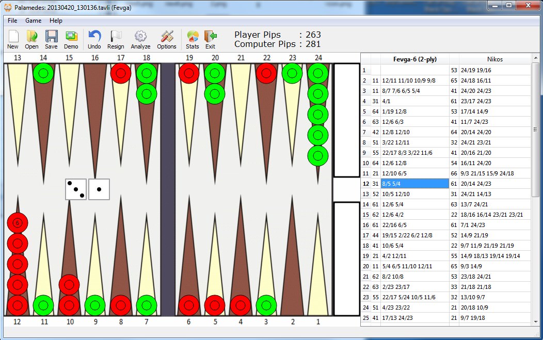Undo the last move
The image size is (543, 340).
point(94,39)
